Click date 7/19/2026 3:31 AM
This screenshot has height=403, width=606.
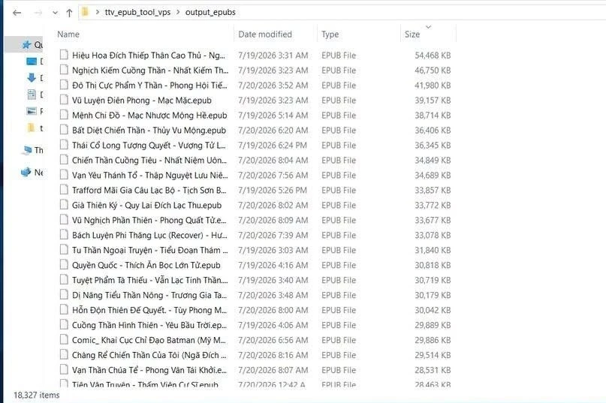[x=273, y=56]
